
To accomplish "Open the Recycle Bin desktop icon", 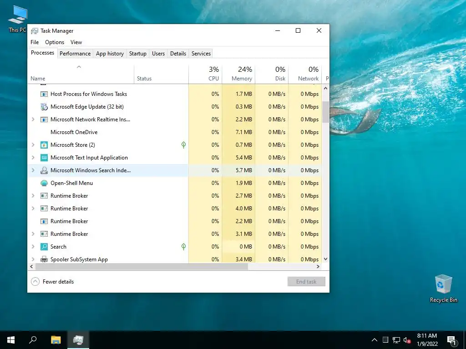I will [443, 289].
